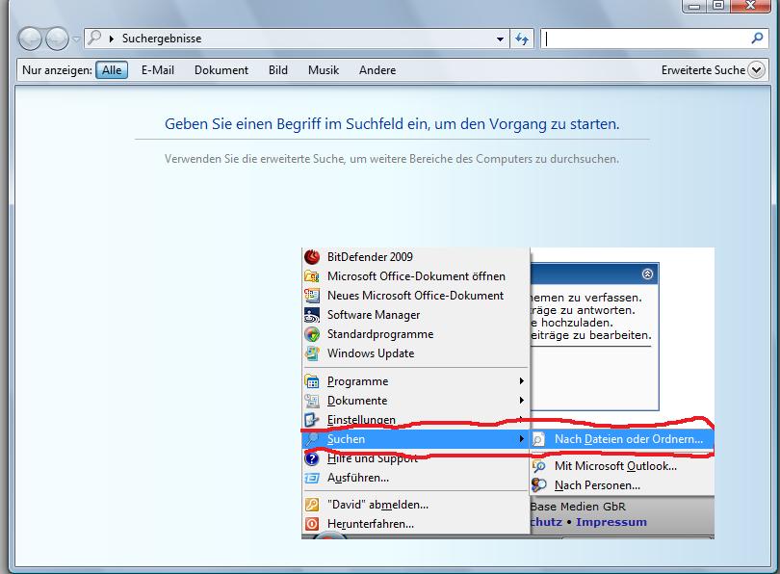Expand the Programme submenu arrow
This screenshot has width=780, height=574.
(521, 381)
